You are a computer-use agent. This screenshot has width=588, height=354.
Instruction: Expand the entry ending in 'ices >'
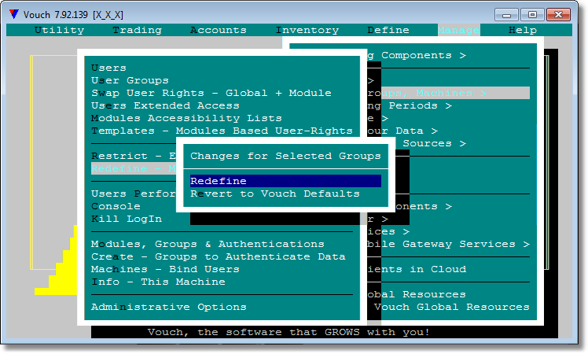388,231
